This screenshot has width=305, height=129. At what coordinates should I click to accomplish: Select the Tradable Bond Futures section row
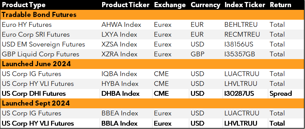(152, 15)
